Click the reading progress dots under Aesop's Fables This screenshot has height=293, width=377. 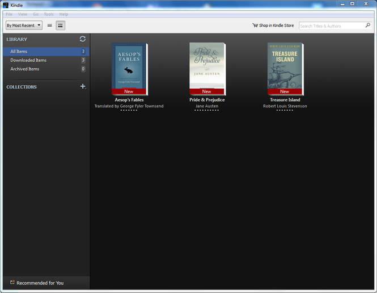pyautogui.click(x=129, y=110)
